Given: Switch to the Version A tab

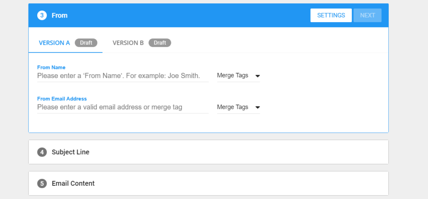Looking at the screenshot, I should point(66,43).
